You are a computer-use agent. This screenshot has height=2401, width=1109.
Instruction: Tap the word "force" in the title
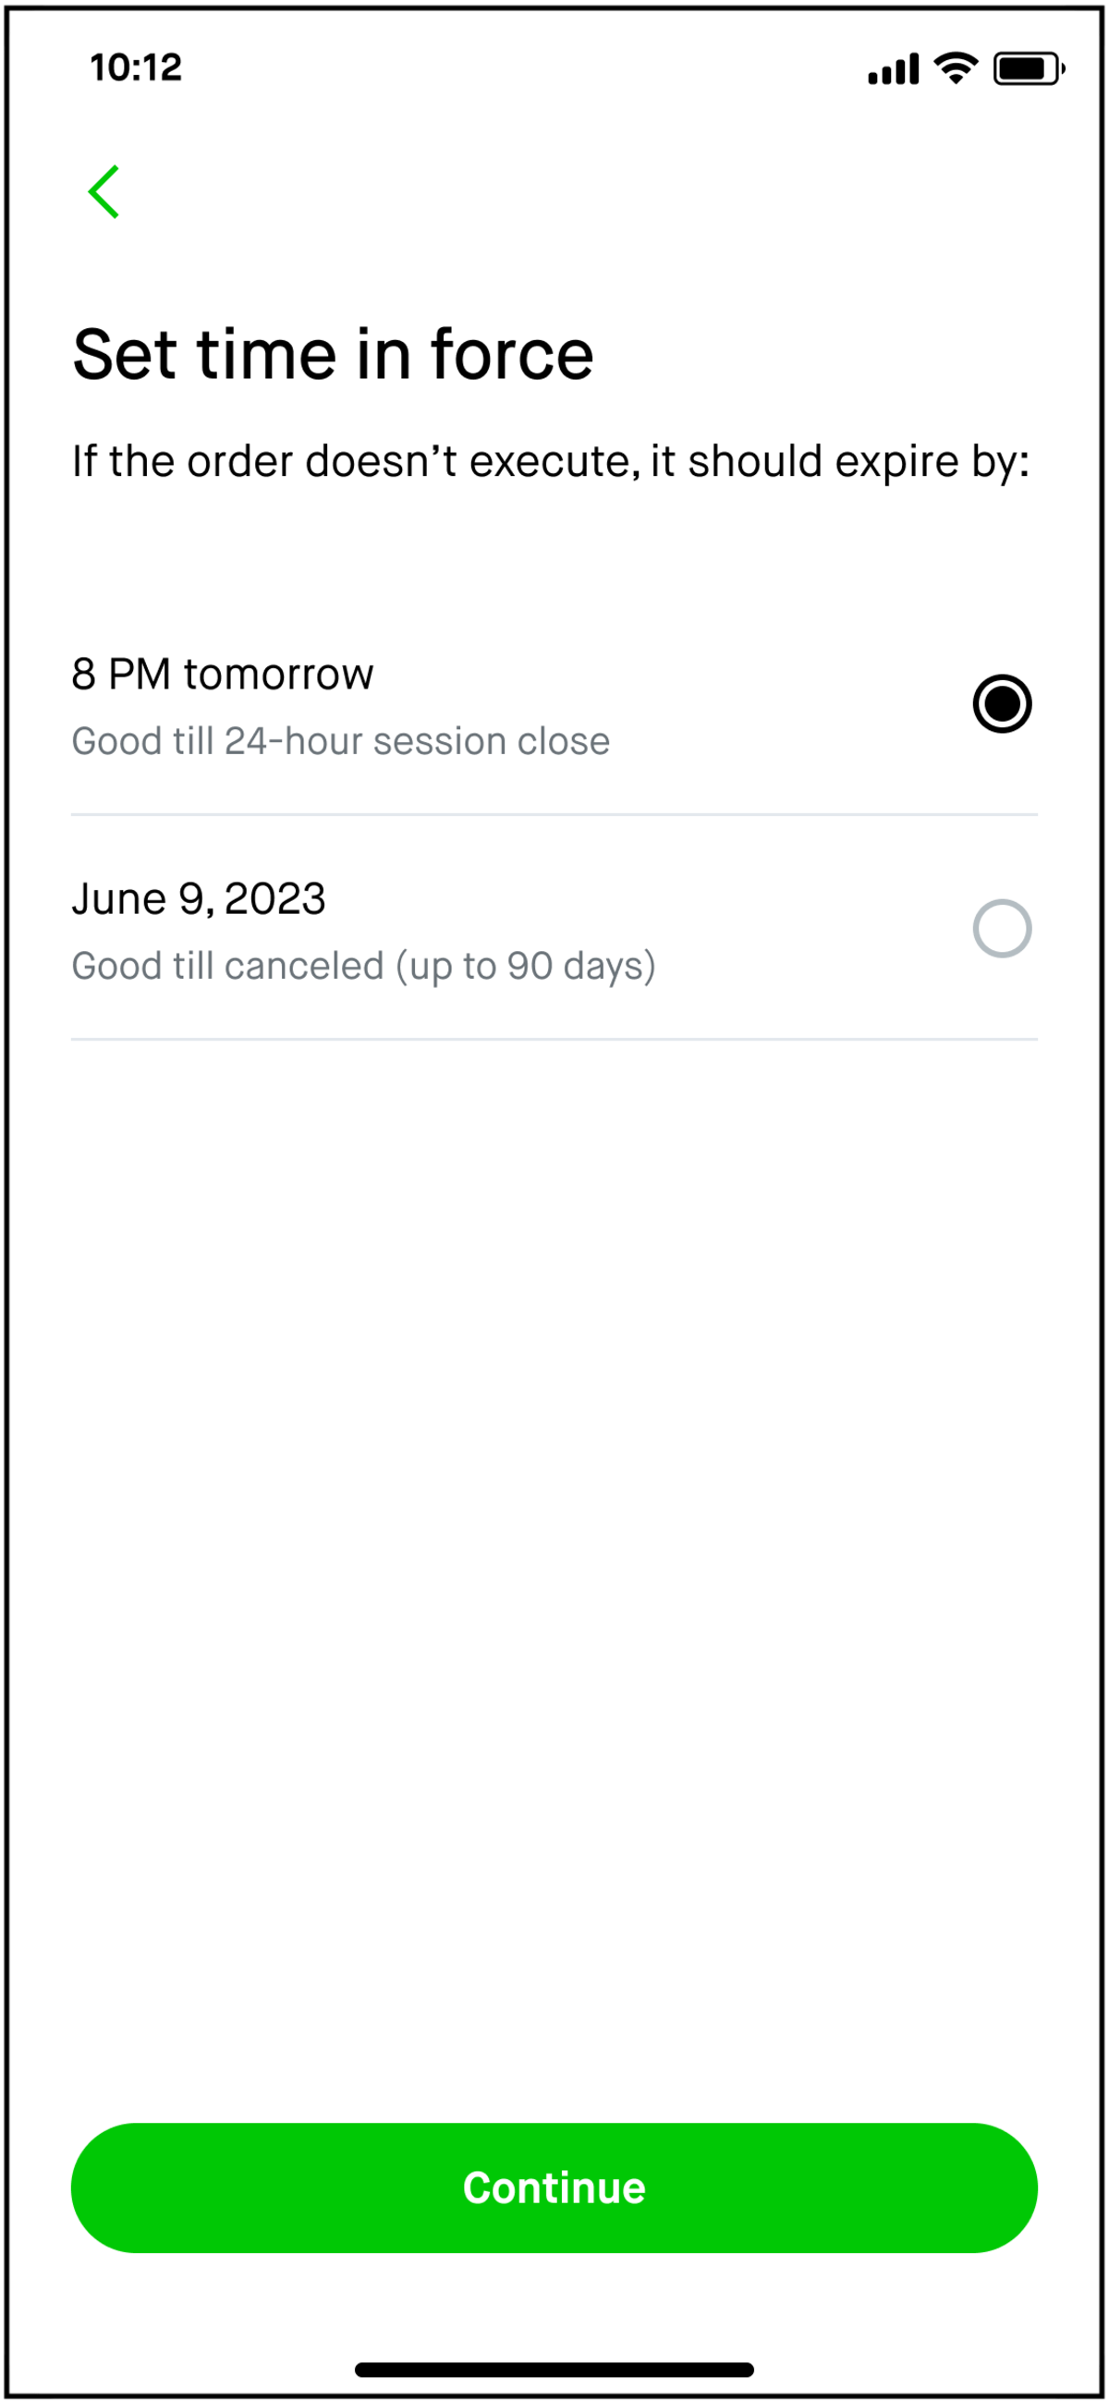tap(512, 355)
